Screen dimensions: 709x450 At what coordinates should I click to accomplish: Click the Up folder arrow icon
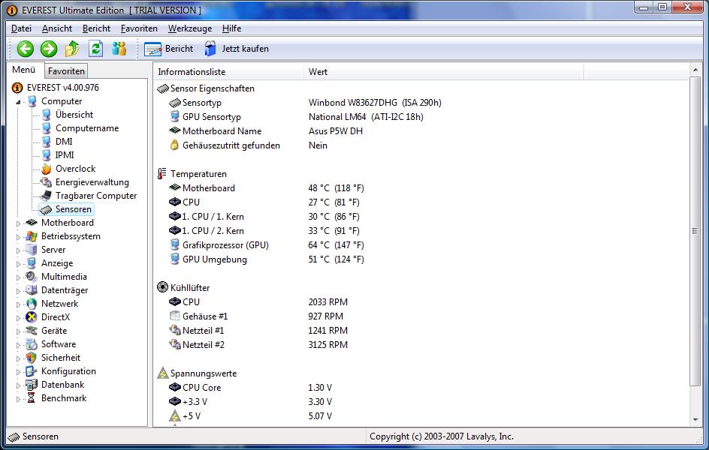(x=72, y=49)
